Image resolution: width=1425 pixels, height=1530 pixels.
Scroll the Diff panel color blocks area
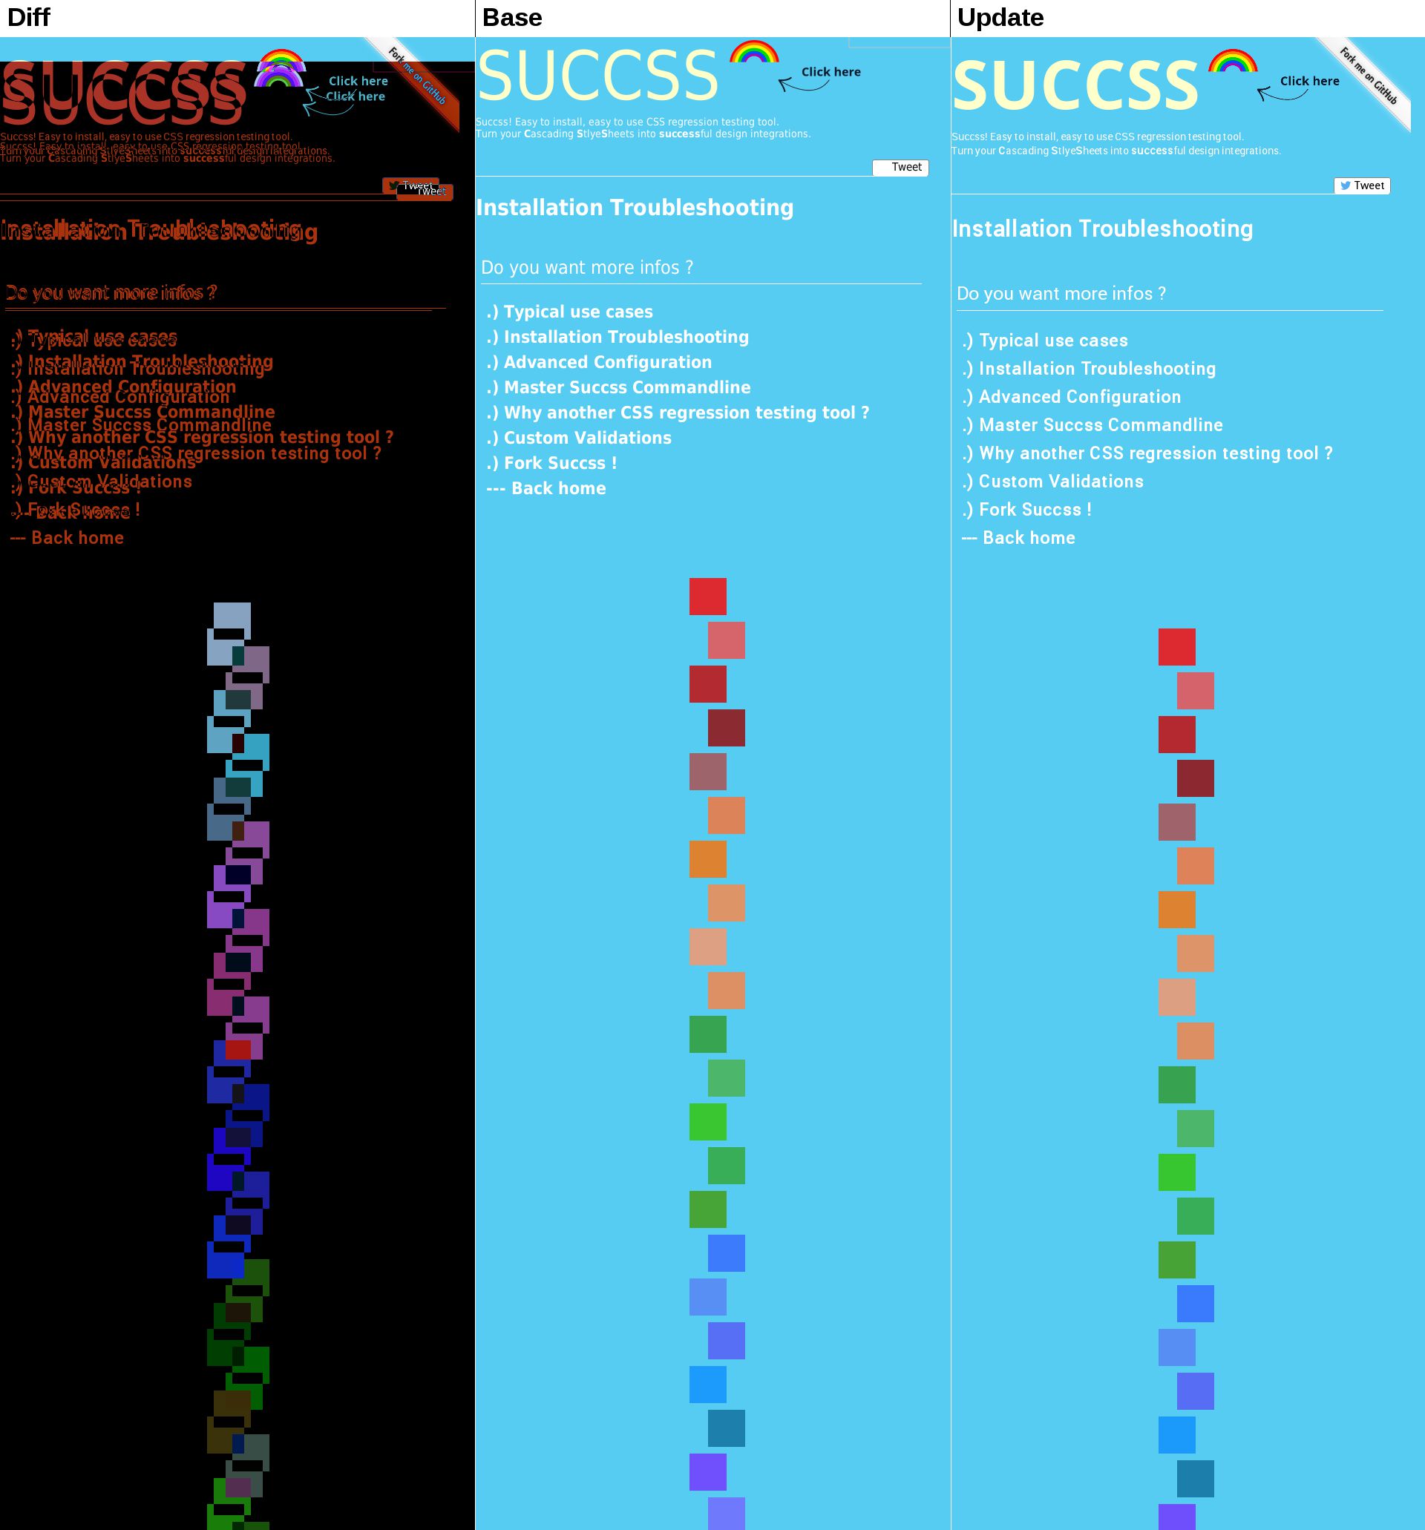coord(238,1044)
